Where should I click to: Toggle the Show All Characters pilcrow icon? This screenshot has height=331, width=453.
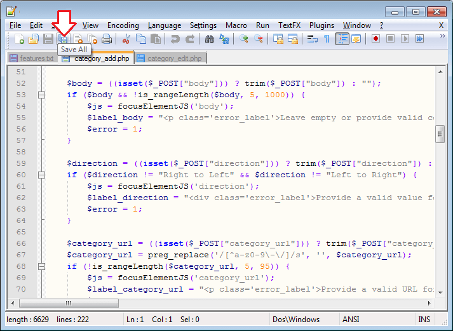pyautogui.click(x=327, y=39)
